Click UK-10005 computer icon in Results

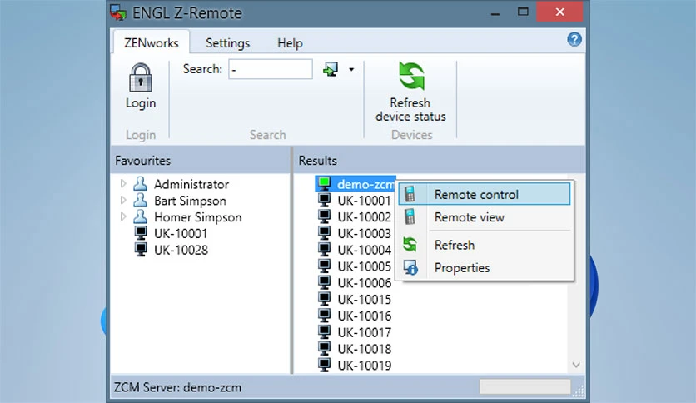click(325, 266)
